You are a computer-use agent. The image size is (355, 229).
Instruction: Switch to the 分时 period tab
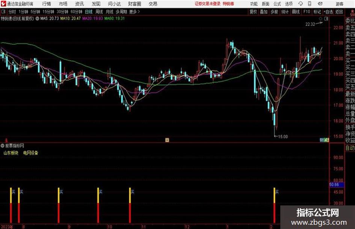12,12
